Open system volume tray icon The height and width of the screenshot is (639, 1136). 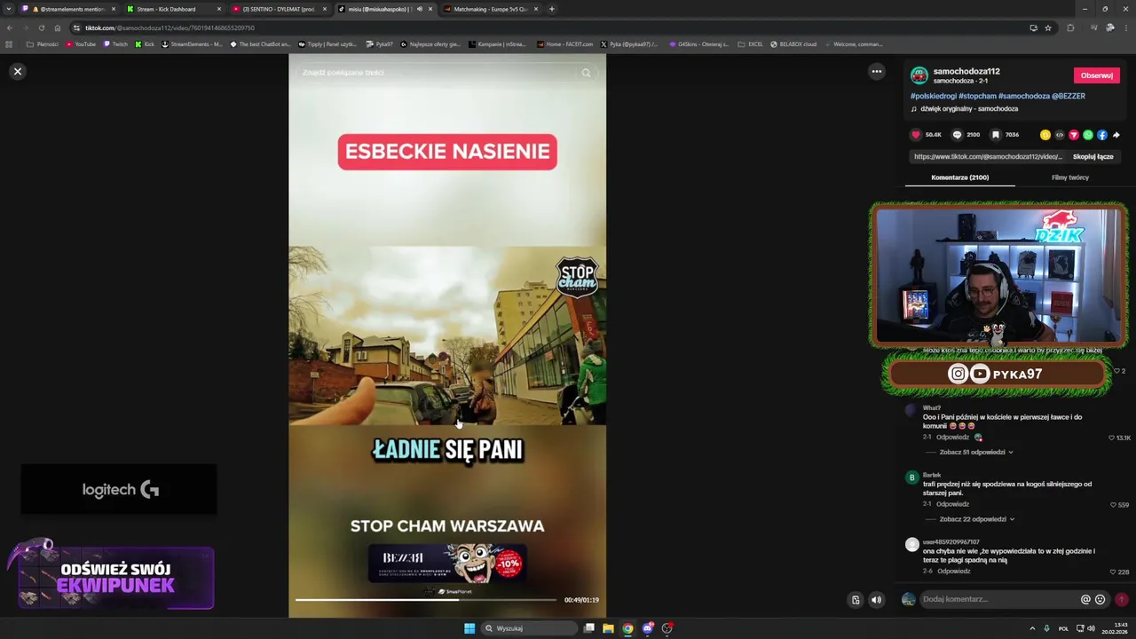tap(1091, 628)
